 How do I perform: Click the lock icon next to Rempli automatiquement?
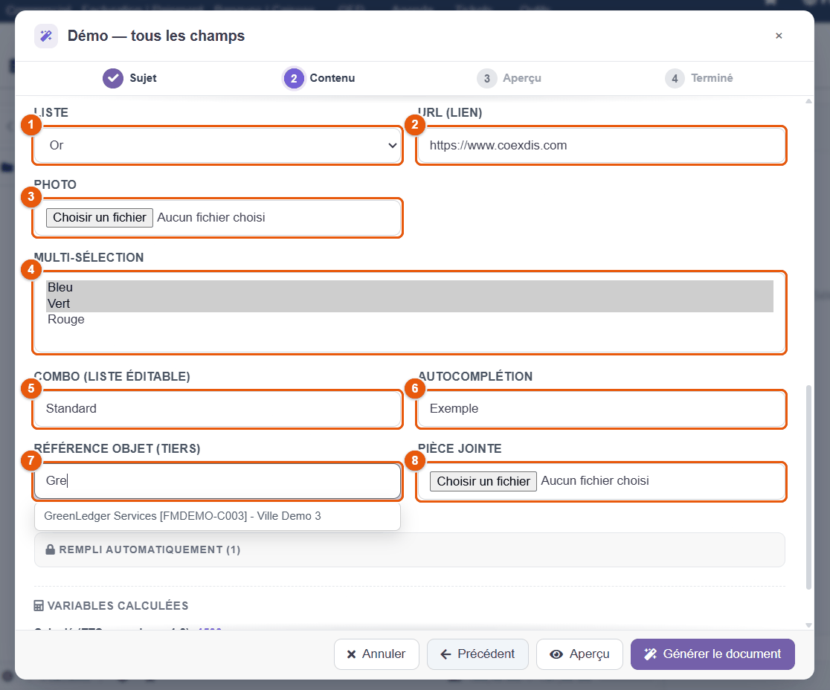[51, 549]
